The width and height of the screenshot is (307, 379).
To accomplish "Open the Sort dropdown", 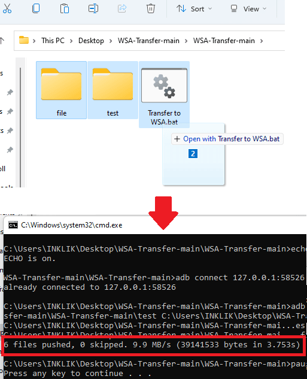I will 194,9.
